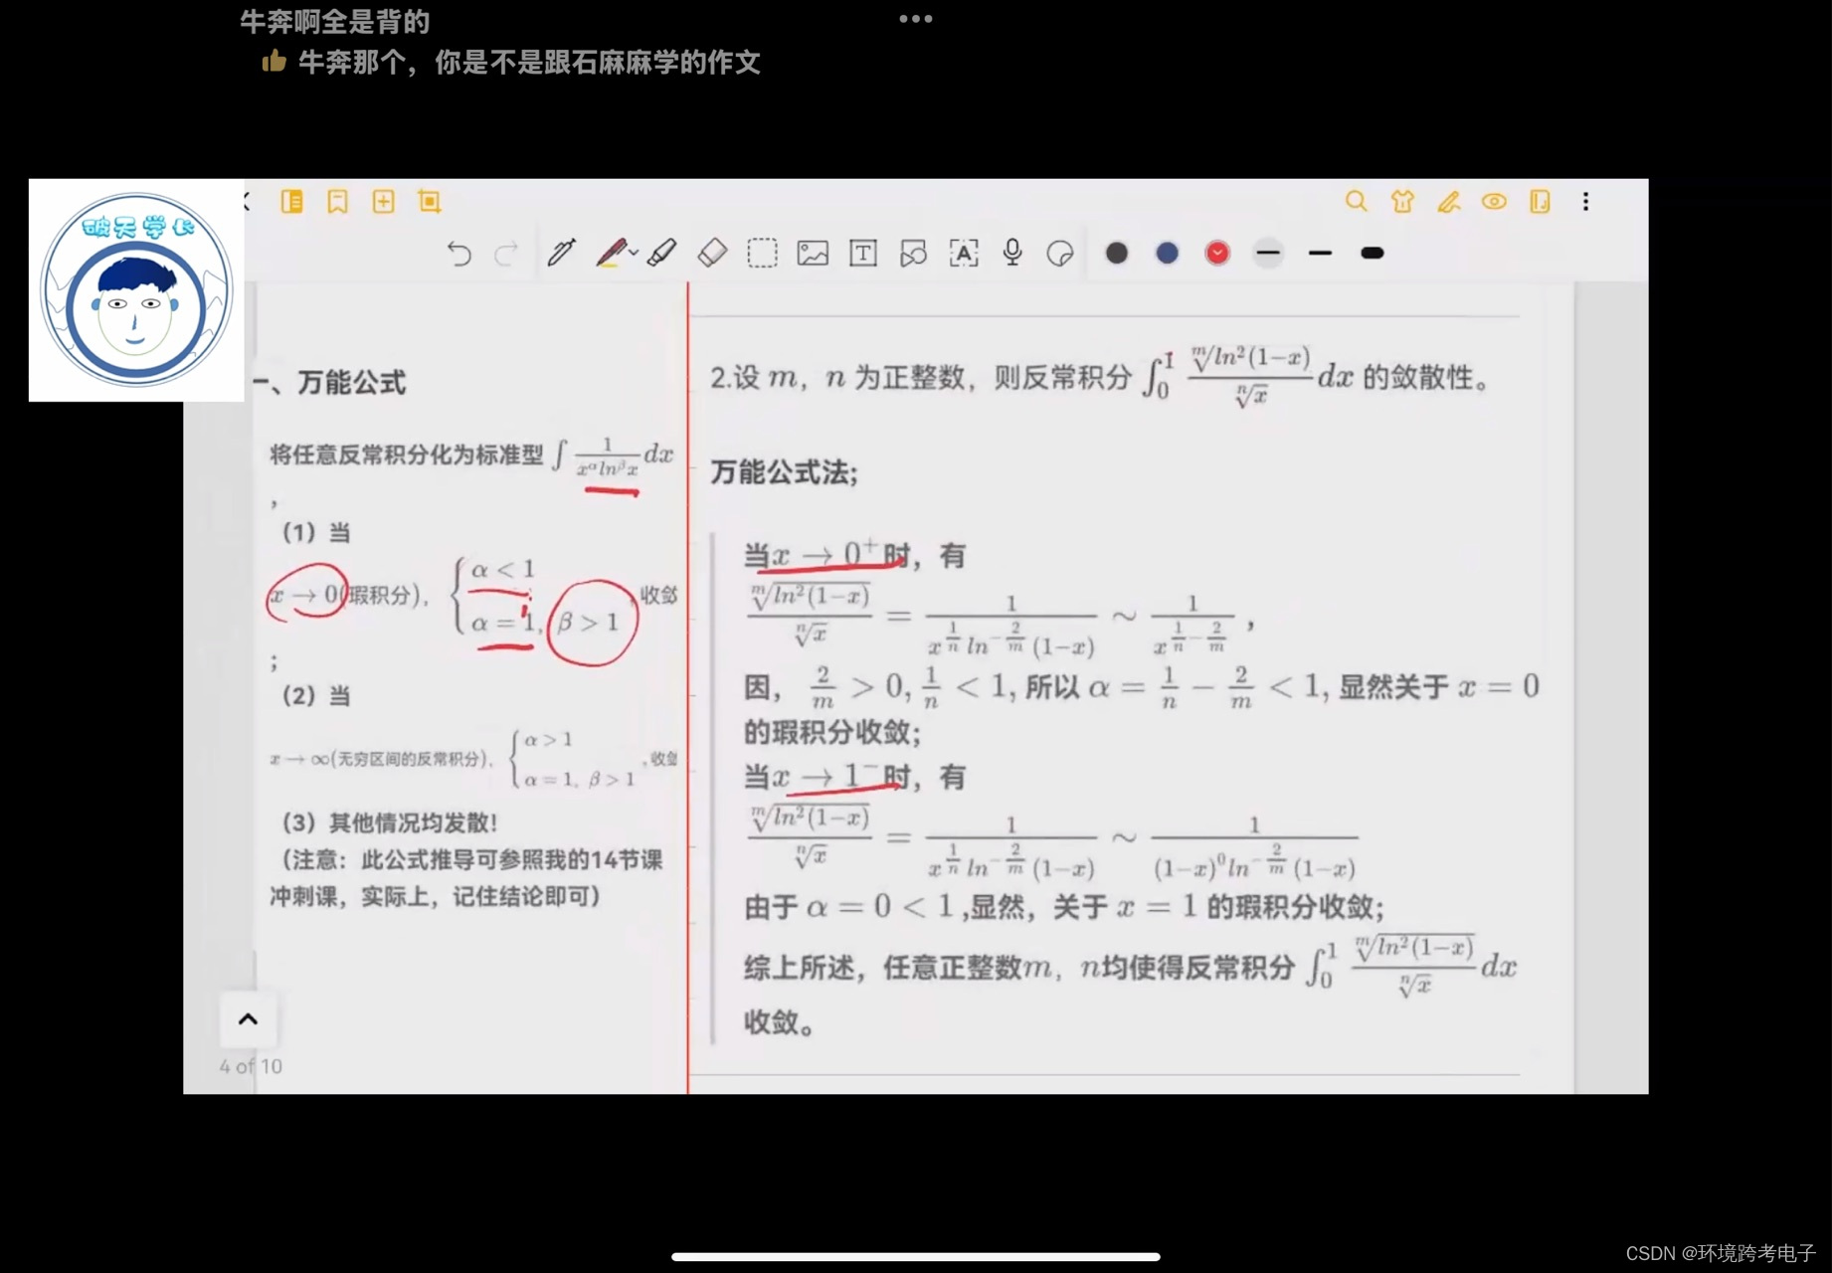Select the eraser tool
1832x1273 pixels.
(x=712, y=253)
